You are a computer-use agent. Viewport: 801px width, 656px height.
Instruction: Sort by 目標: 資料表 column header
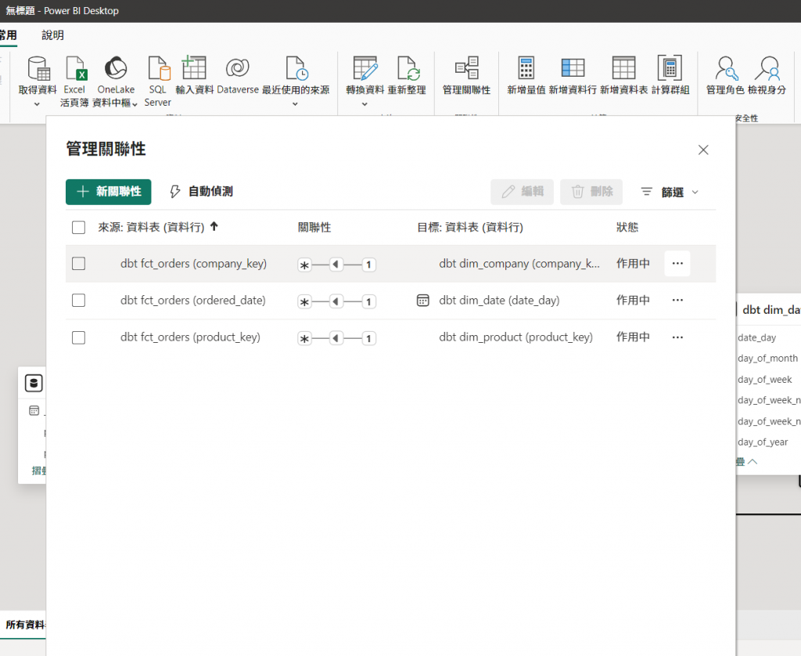pyautogui.click(x=470, y=227)
